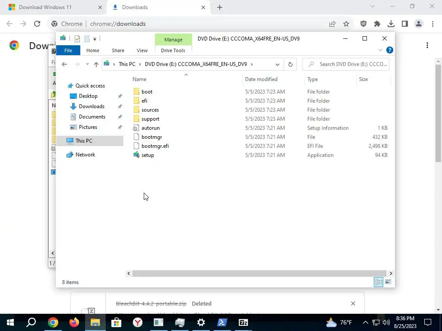Open the sources folder
Screen dimensions: 442x331
point(150,110)
